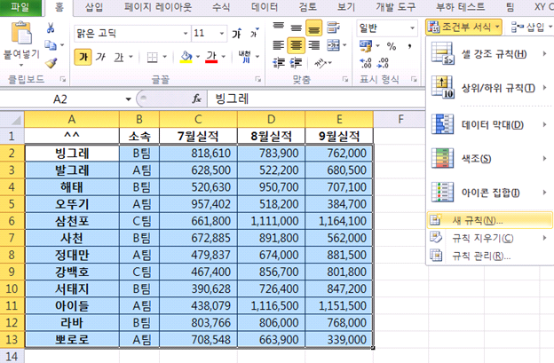Decrease indent icon
This screenshot has width=554, height=363.
(279, 63)
